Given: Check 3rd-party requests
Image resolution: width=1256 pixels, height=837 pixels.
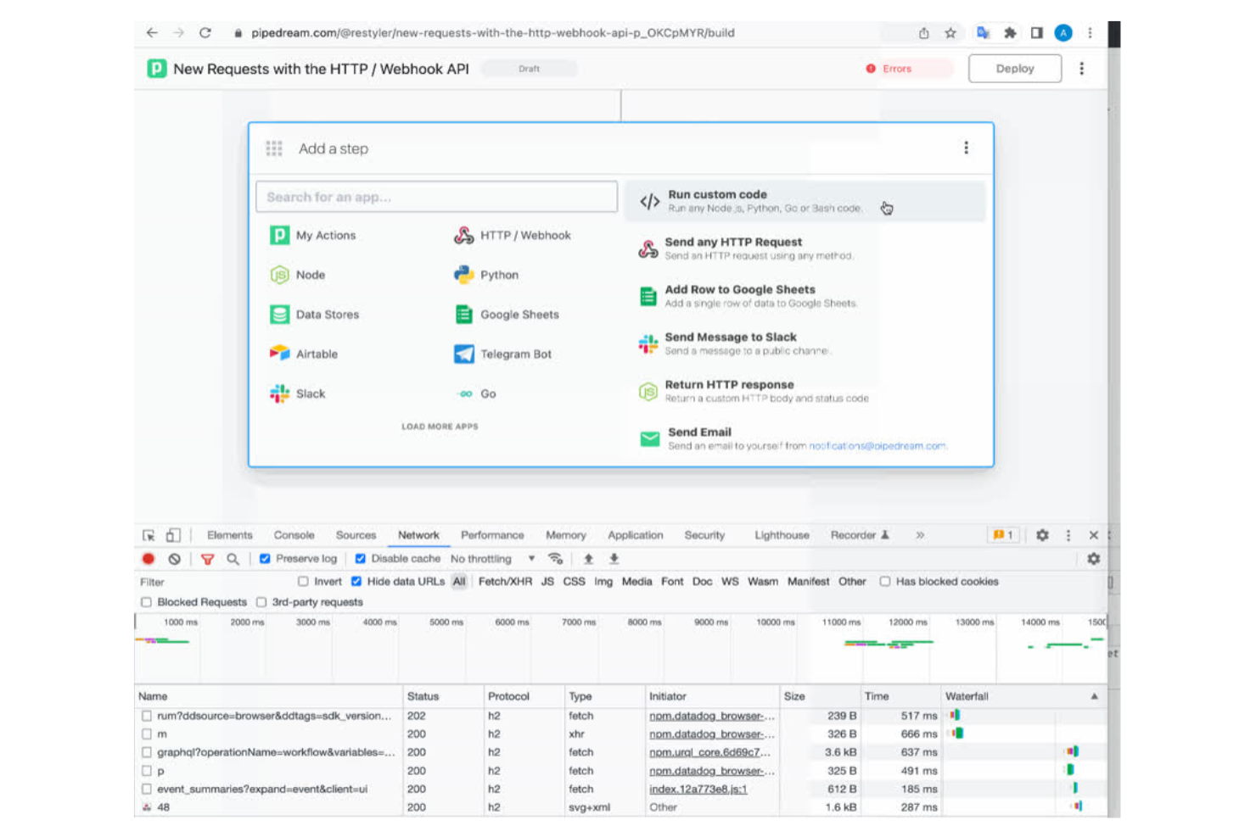Looking at the screenshot, I should (x=261, y=602).
